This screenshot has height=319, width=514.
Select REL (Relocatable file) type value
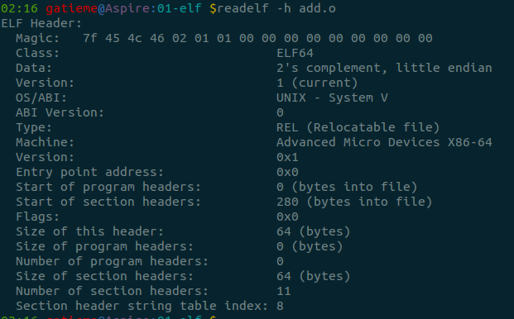click(358, 127)
